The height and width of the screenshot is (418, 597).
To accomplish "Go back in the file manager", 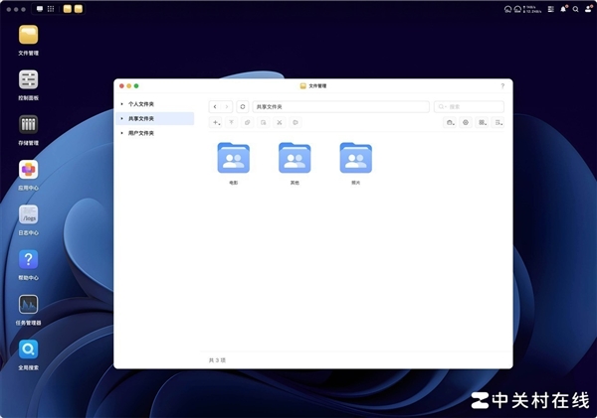I will click(x=215, y=107).
